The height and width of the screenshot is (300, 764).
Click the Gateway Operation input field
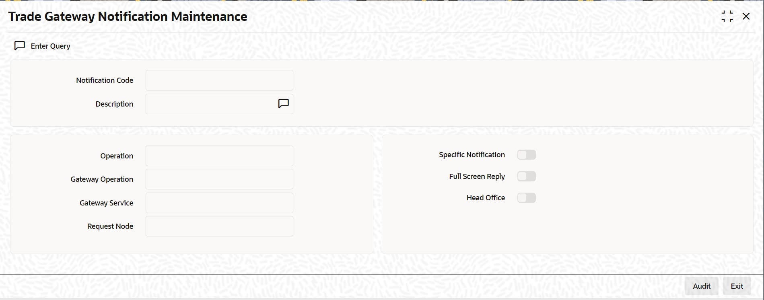tap(219, 179)
